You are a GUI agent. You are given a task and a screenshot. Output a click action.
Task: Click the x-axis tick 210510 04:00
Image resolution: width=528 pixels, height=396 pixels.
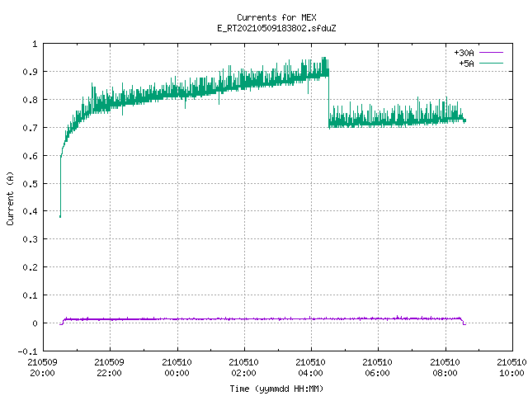click(x=310, y=367)
